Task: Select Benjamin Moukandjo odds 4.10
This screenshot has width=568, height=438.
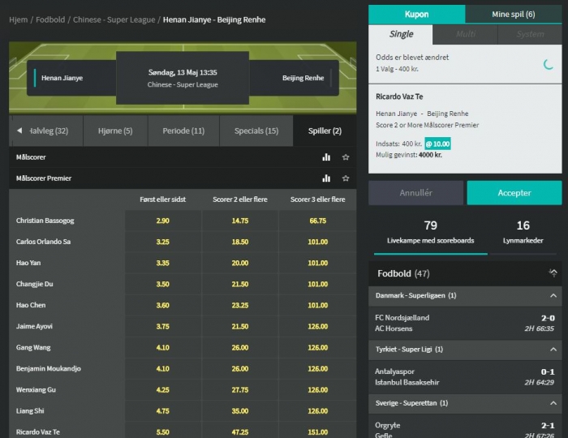Action: point(162,368)
